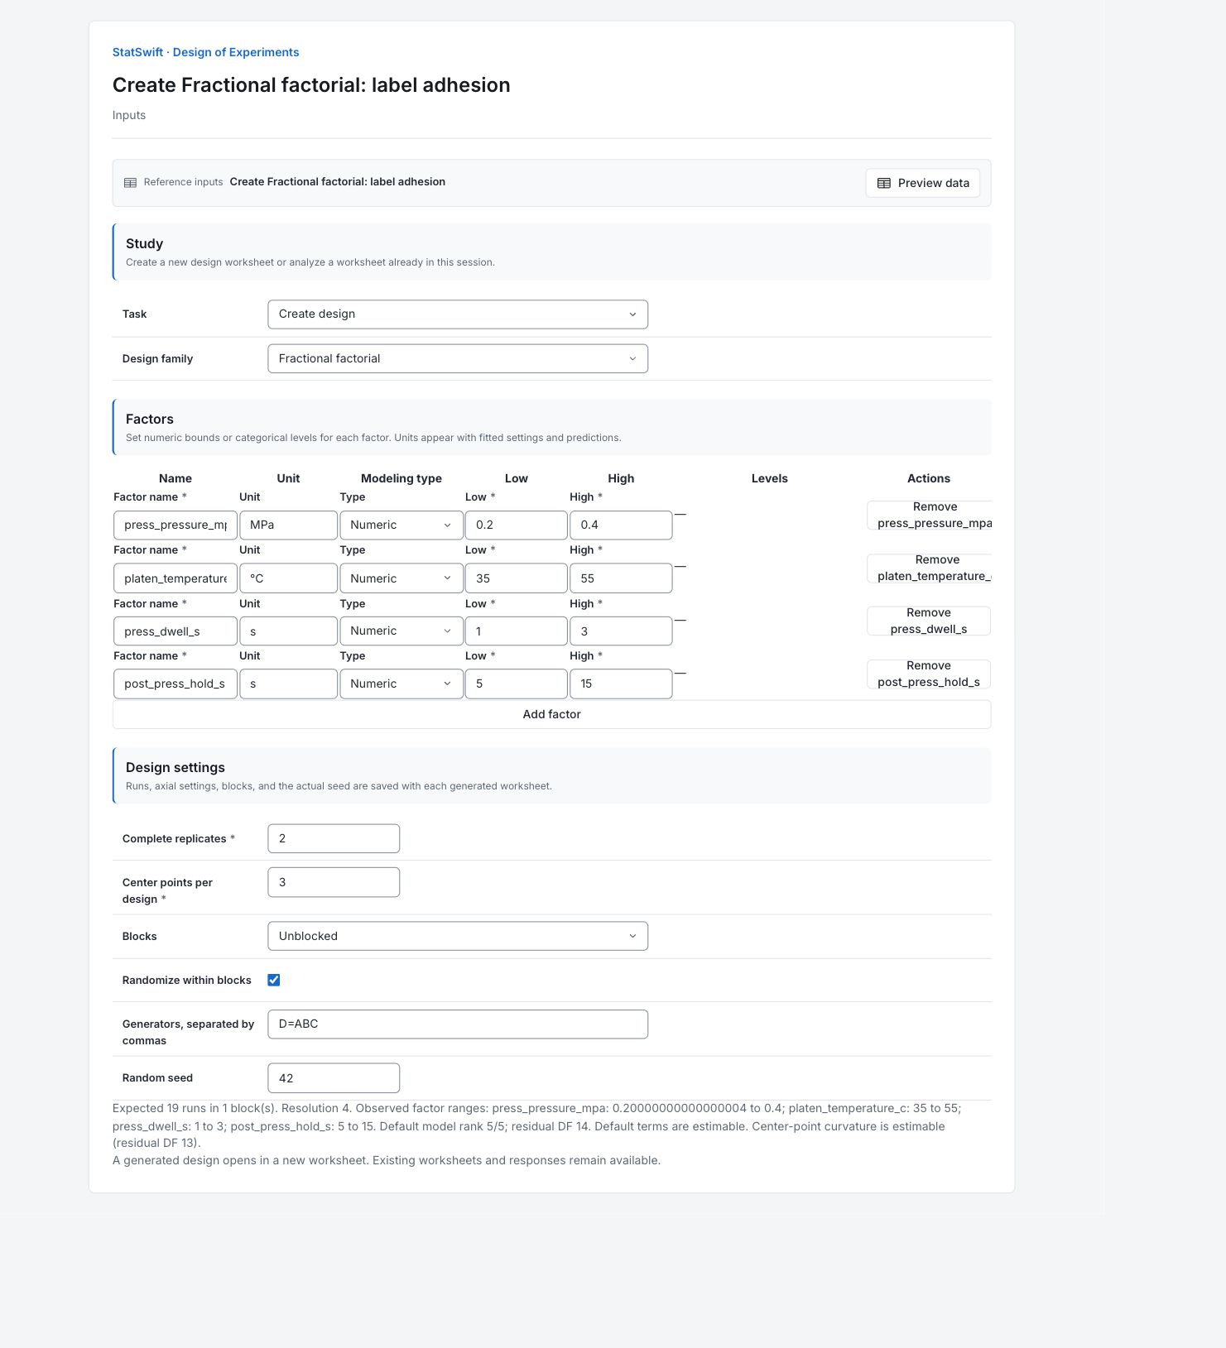Open Type dropdown for platen_temperature row

tap(401, 578)
